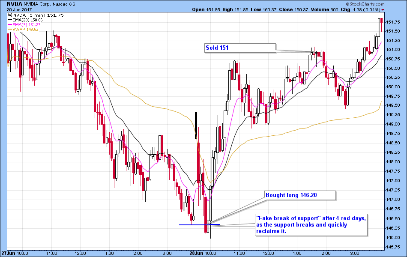The height and width of the screenshot is (257, 407).
Task: Click the 147.00 price-axis label
Action: click(393, 200)
